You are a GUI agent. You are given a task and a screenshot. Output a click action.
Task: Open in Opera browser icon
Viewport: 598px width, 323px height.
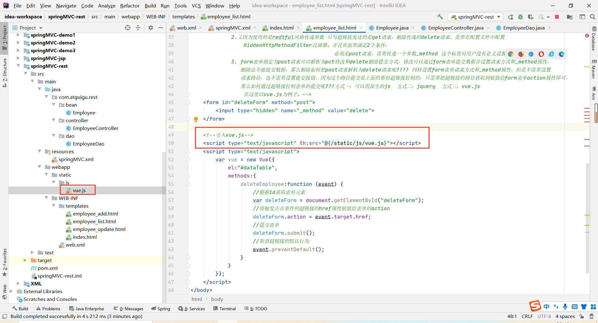click(x=541, y=54)
